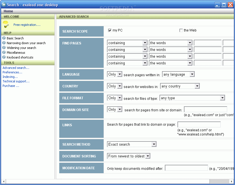This screenshot has width=235, height=185.
Task: Open the Miscellaneous help topic
Action: (x=16, y=53)
